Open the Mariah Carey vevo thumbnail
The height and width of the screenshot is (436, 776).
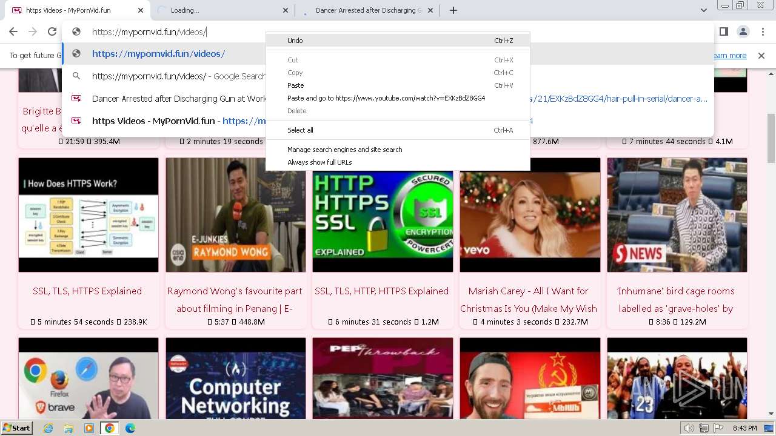pyautogui.click(x=530, y=215)
